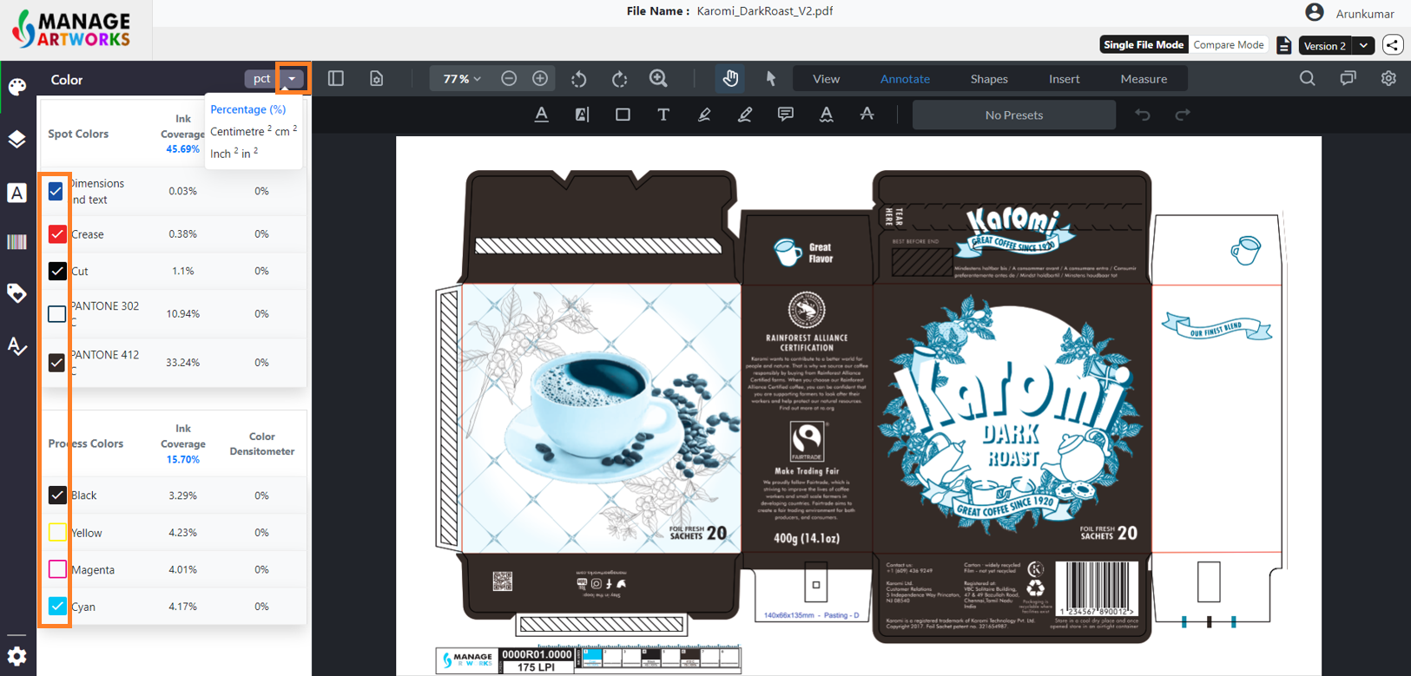Viewport: 1411px width, 676px height.
Task: Zoom in with the plus icon
Action: click(540, 79)
